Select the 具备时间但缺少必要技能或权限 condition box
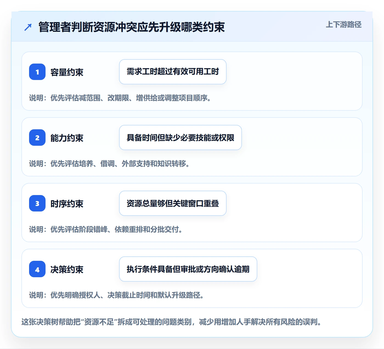 coord(180,138)
